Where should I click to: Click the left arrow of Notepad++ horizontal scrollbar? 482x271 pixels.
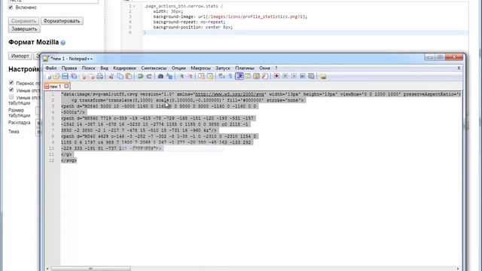pyautogui.click(x=47, y=268)
